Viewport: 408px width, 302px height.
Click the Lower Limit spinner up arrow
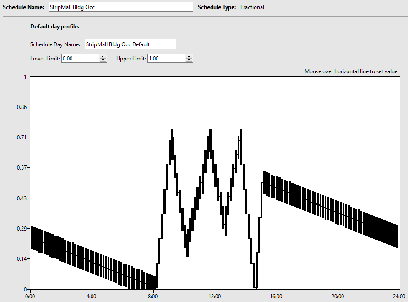[x=103, y=56]
